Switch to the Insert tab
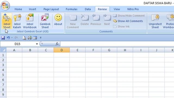Screen dimensions: 174x98 coord(32,9)
